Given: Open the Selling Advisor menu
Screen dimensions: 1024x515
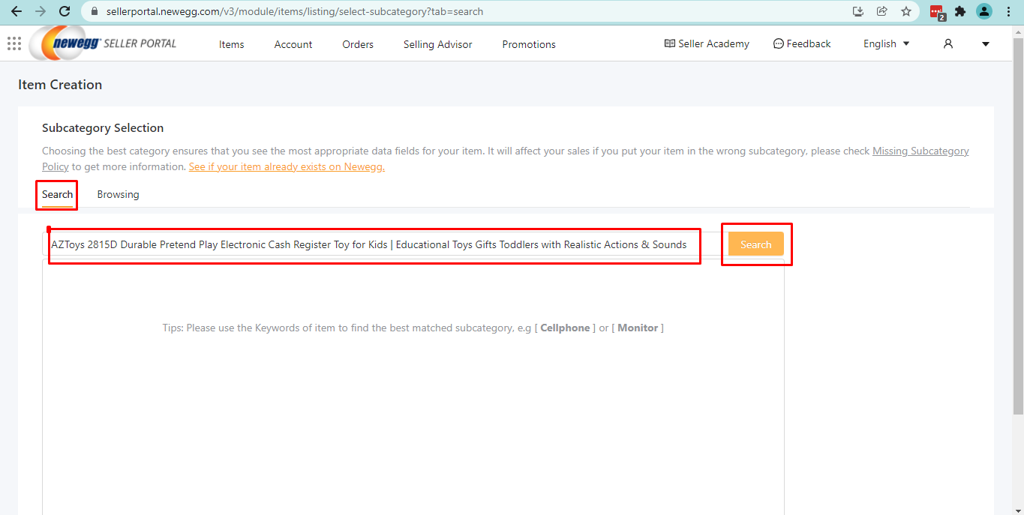Looking at the screenshot, I should point(438,44).
